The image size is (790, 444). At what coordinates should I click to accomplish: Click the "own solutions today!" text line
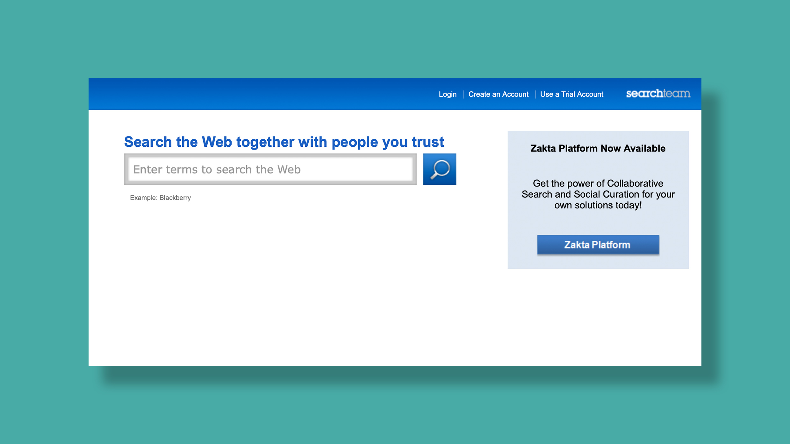click(x=598, y=205)
